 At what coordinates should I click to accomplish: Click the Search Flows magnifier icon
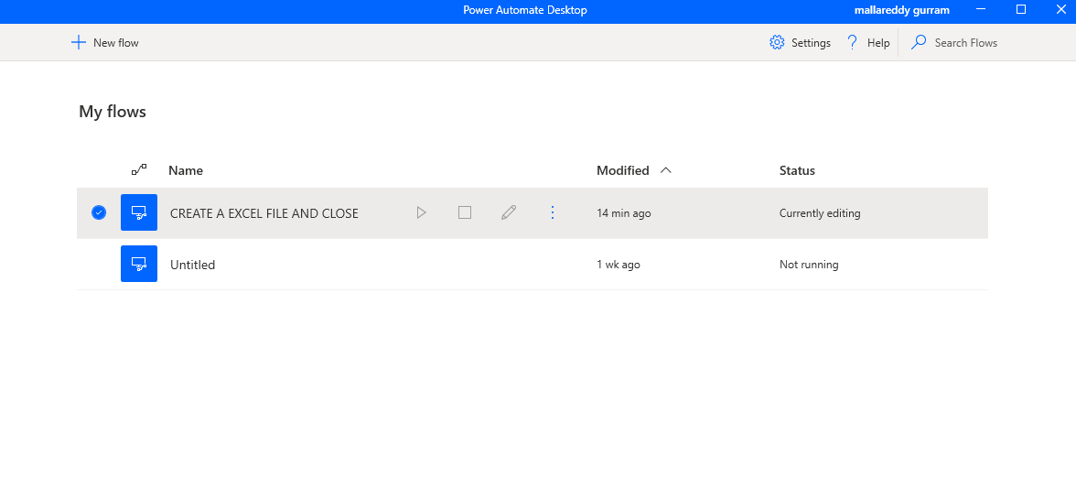pos(919,42)
